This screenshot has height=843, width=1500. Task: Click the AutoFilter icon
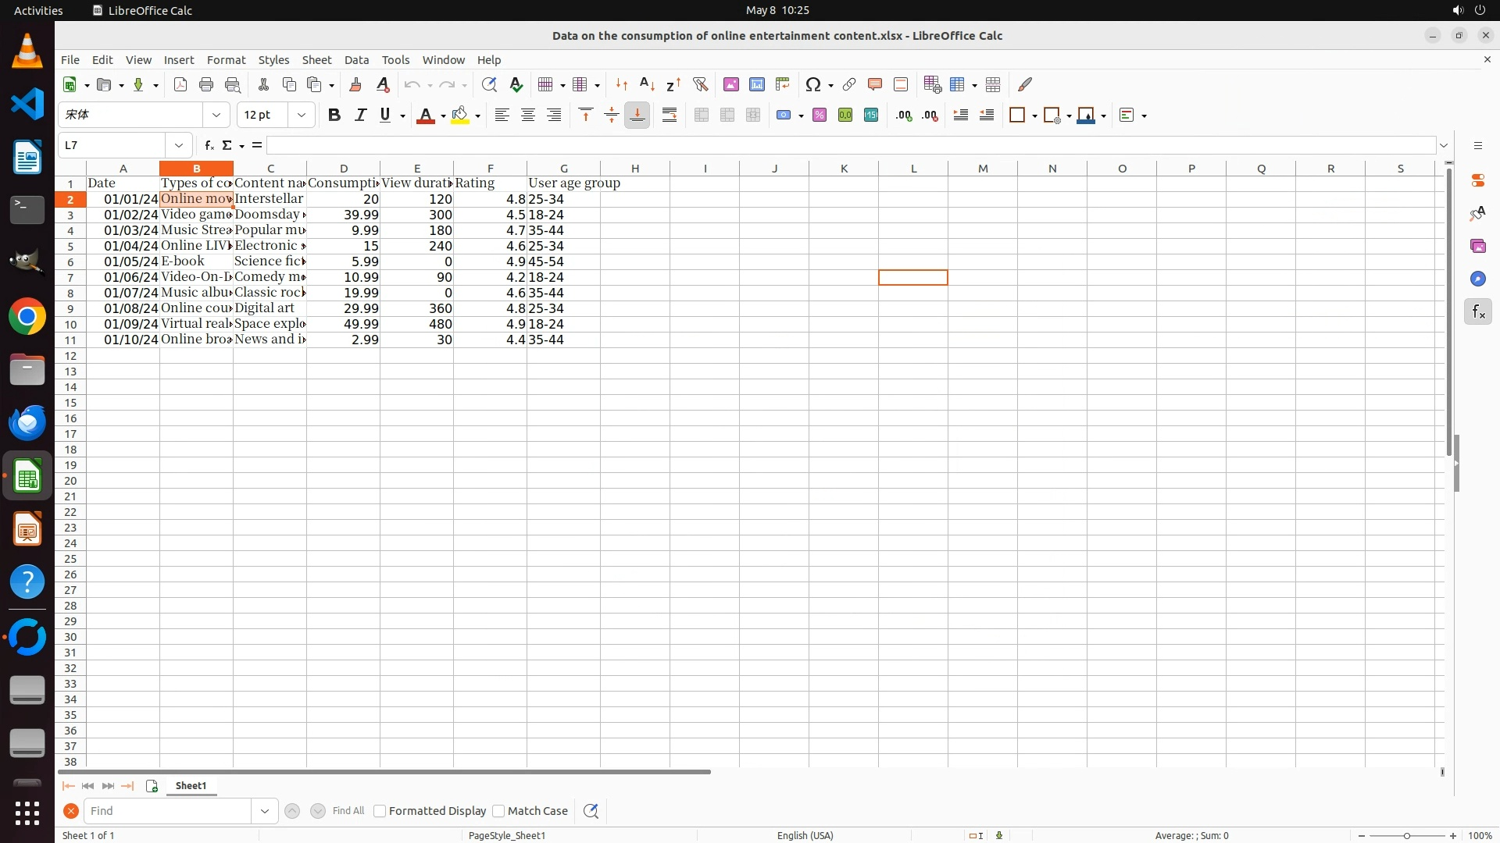(x=700, y=84)
